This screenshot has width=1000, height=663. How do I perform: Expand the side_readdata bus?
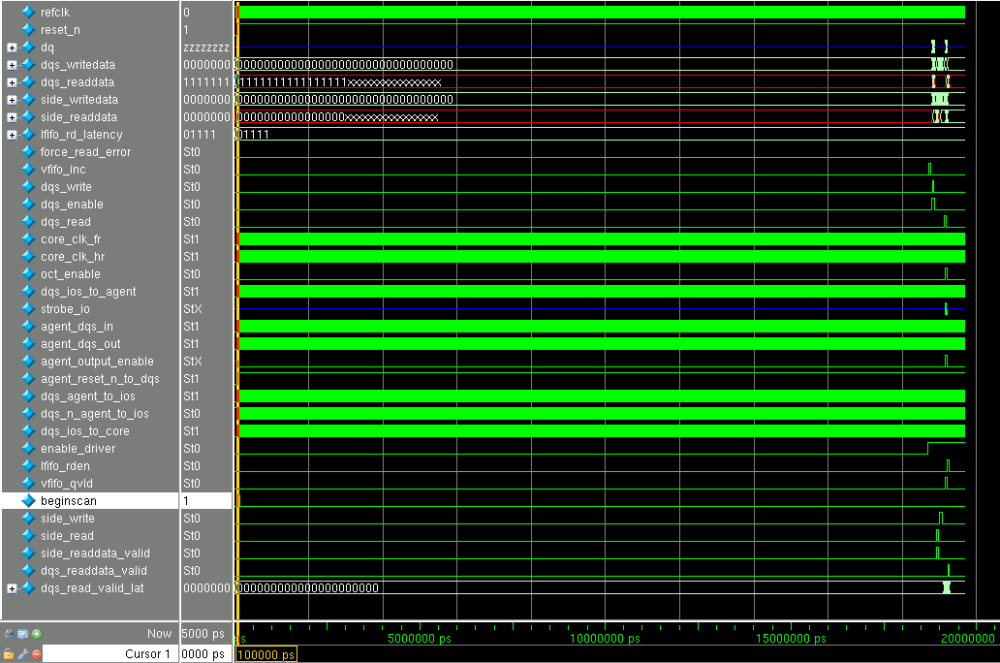(x=12, y=117)
